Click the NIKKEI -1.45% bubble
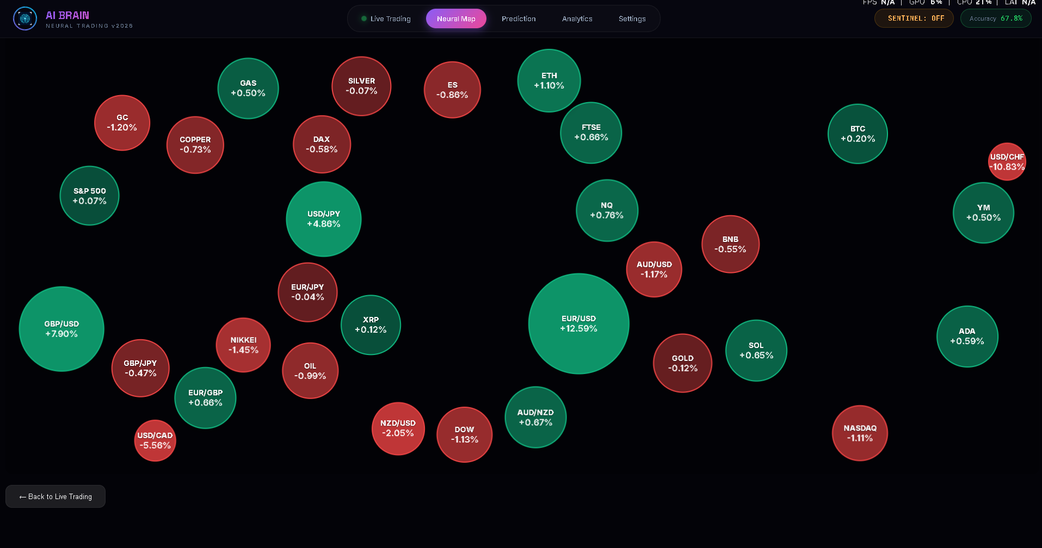 coord(243,345)
